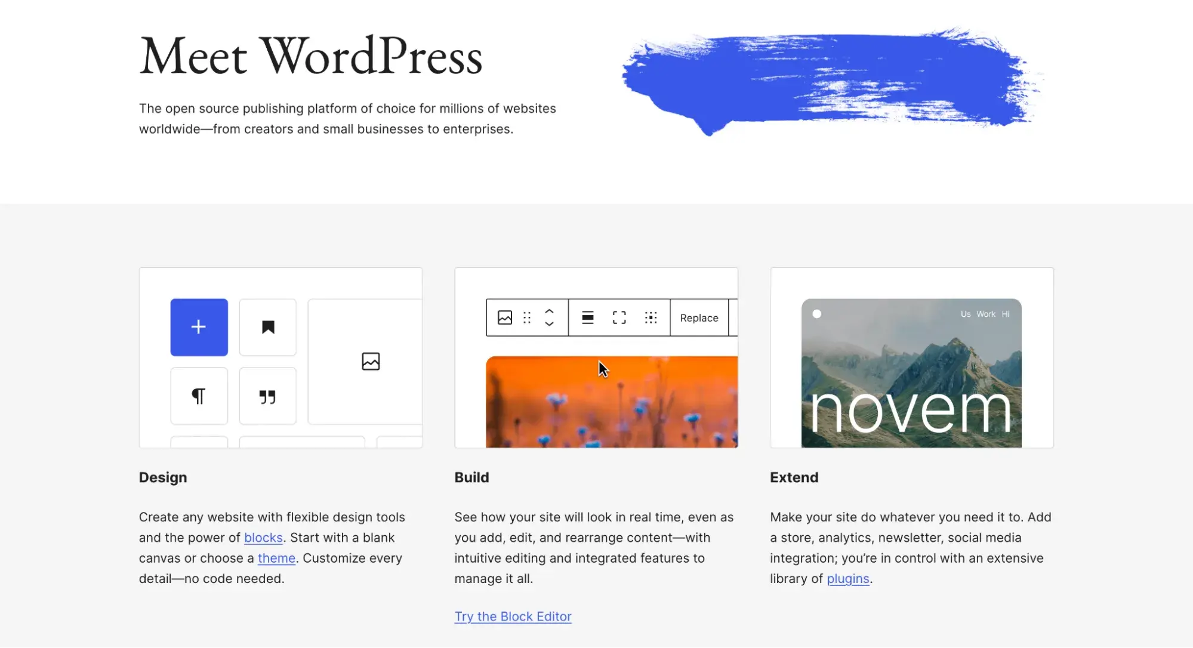Select "Work" in the novem site navigation
The image size is (1193, 648).
point(986,313)
